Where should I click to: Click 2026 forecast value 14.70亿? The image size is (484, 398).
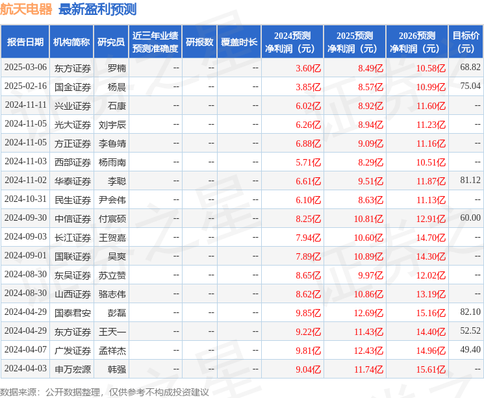coord(431,238)
